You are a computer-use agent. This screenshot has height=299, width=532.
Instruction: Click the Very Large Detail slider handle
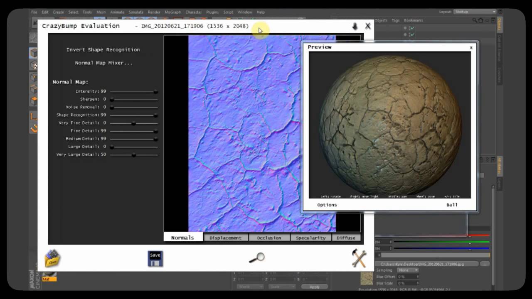pos(134,155)
